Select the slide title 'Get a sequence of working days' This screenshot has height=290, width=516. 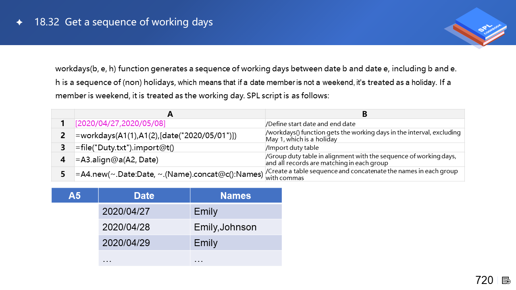(x=123, y=22)
